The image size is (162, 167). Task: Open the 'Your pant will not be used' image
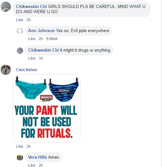[x=47, y=108]
